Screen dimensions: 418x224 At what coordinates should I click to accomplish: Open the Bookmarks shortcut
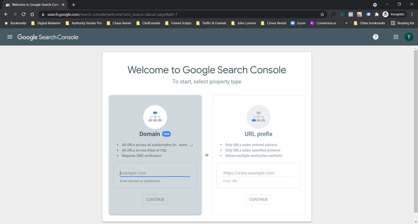coord(15,23)
